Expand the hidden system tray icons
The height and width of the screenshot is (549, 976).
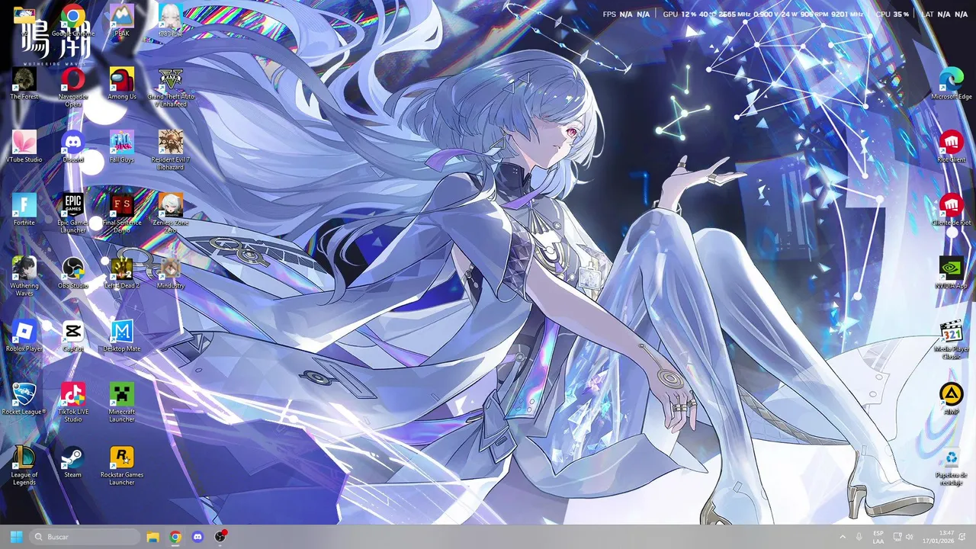(x=843, y=537)
